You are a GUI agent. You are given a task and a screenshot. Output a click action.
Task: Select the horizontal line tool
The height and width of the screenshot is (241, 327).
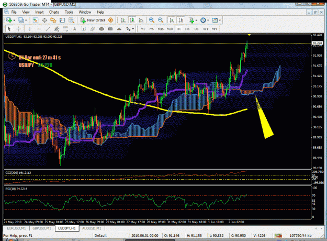tap(39, 29)
